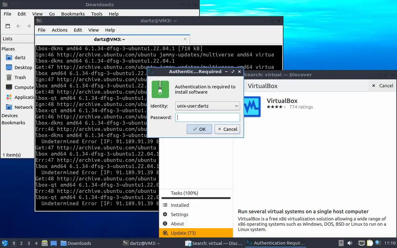Viewport: 397px width, 248px height.
Task: Collapse the Places section in sidebar
Action: click(x=8, y=49)
